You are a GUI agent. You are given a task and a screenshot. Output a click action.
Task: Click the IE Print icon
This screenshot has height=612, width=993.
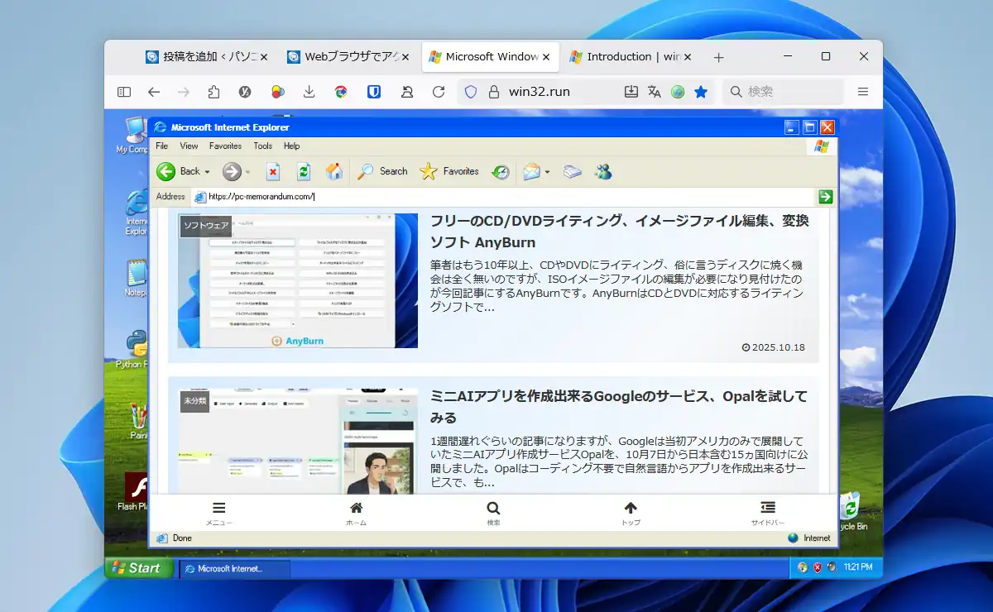point(573,171)
